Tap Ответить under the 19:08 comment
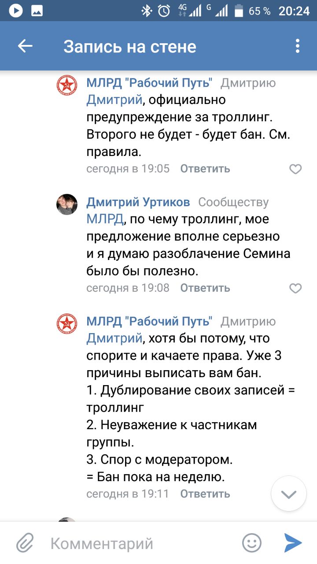317x564 pixels. coord(205,288)
